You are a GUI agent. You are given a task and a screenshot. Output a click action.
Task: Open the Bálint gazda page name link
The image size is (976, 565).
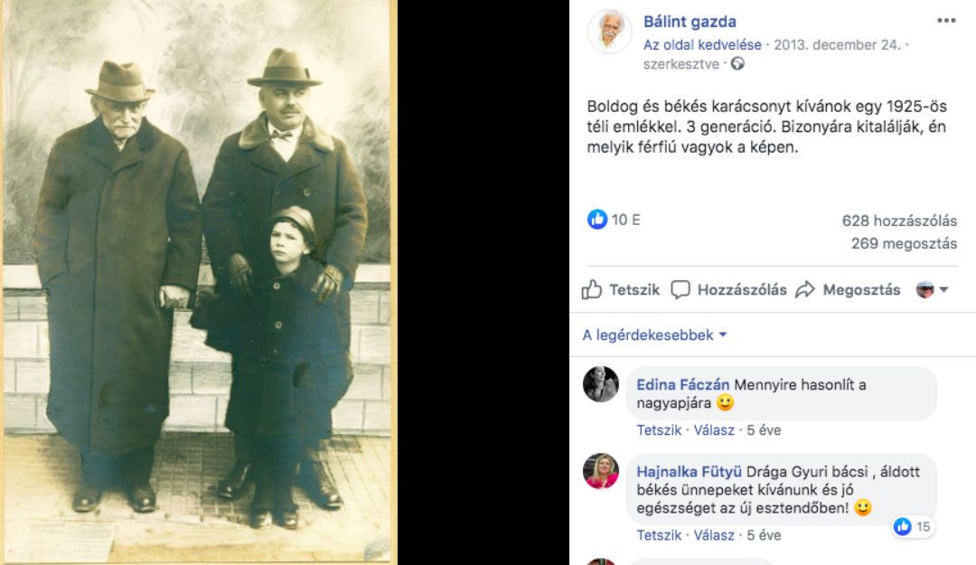[690, 22]
